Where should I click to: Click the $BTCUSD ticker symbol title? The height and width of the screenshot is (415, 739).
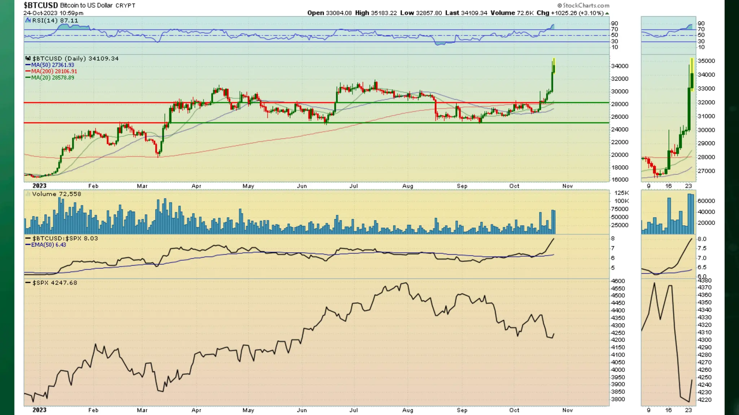pyautogui.click(x=40, y=5)
